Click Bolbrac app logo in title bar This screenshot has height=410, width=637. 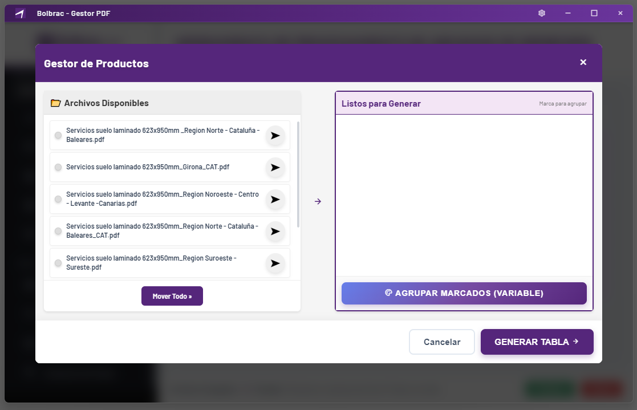[20, 14]
